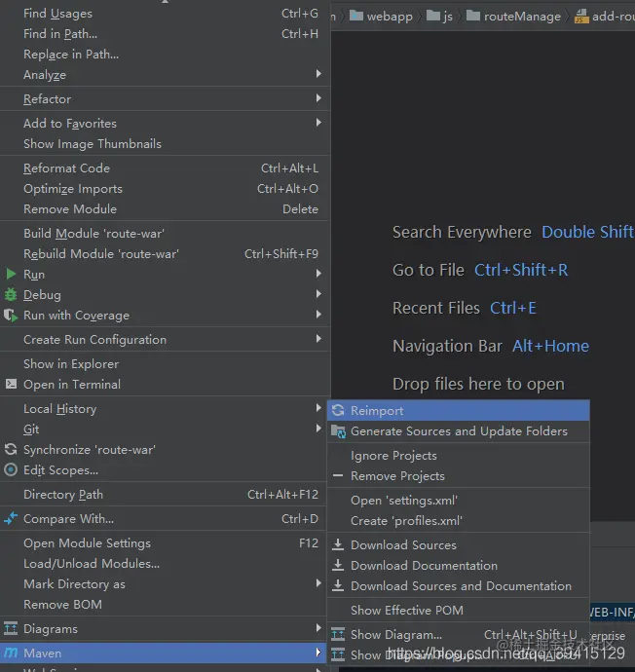Choose Find Usages from the context menu
Screen dimensions: 635x672
coord(165,14)
